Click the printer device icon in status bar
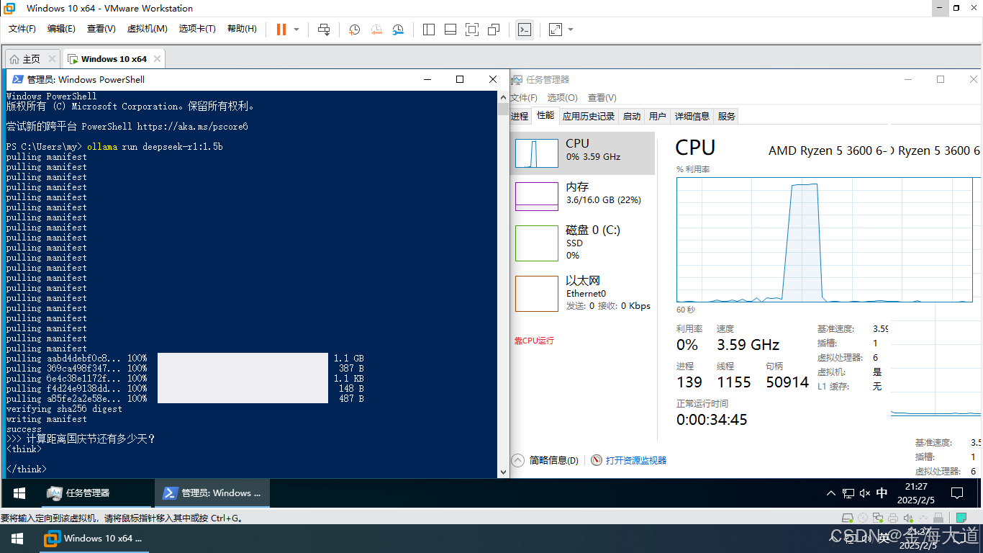 pyautogui.click(x=893, y=518)
